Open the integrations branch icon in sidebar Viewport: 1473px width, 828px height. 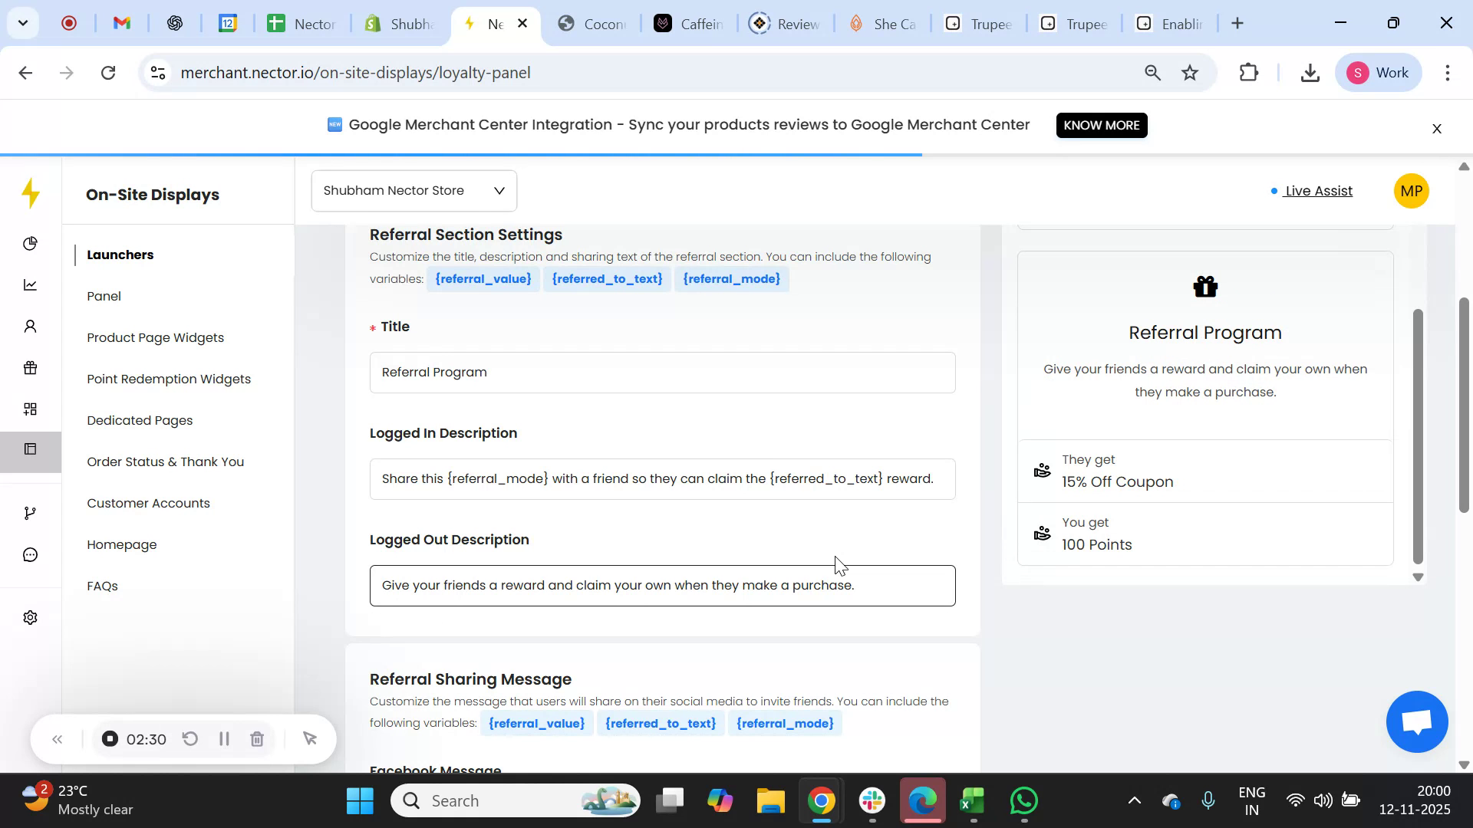30,512
